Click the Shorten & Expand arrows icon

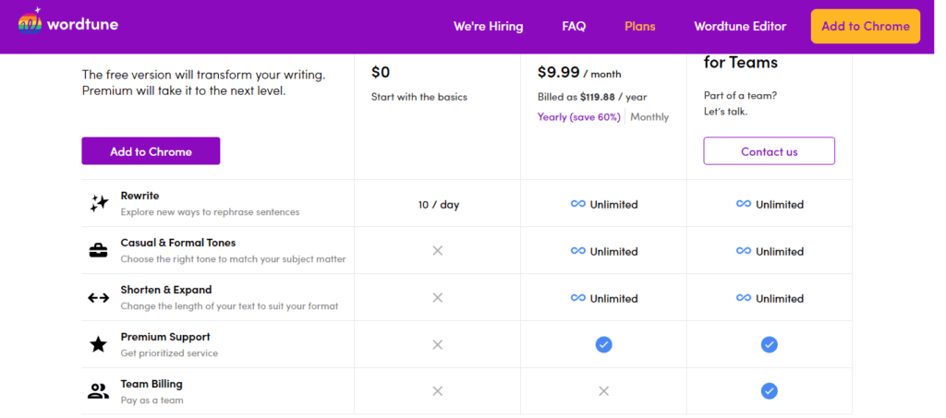98,297
